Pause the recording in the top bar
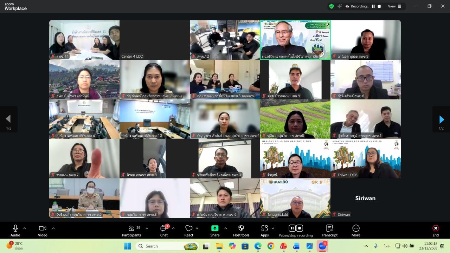Image resolution: width=450 pixels, height=253 pixels. coord(373,6)
